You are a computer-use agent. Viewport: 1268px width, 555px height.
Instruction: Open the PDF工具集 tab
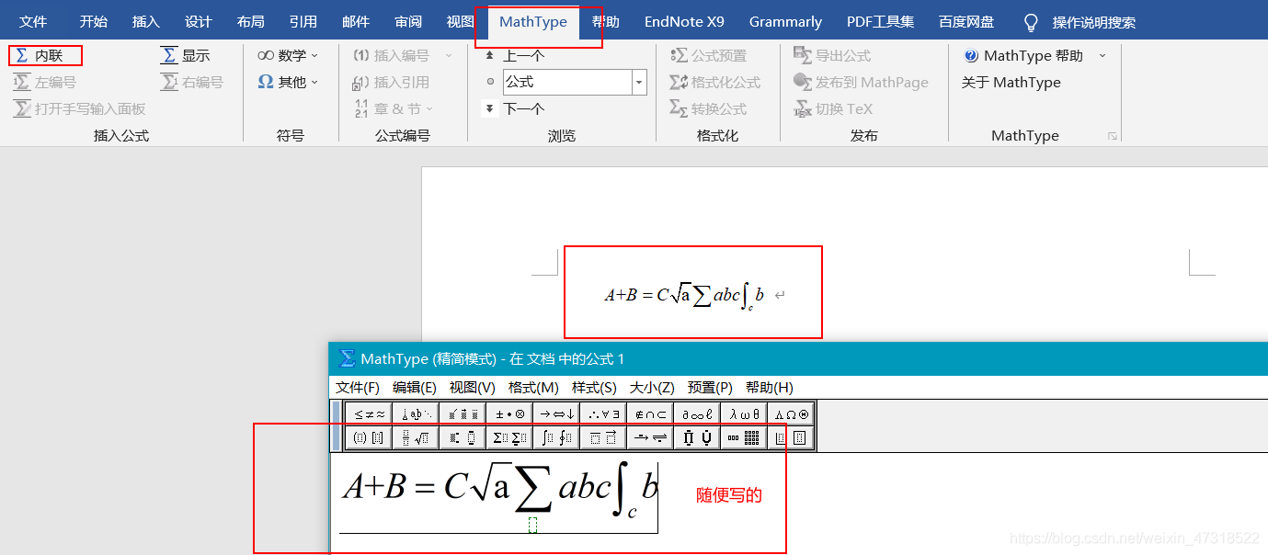(880, 22)
